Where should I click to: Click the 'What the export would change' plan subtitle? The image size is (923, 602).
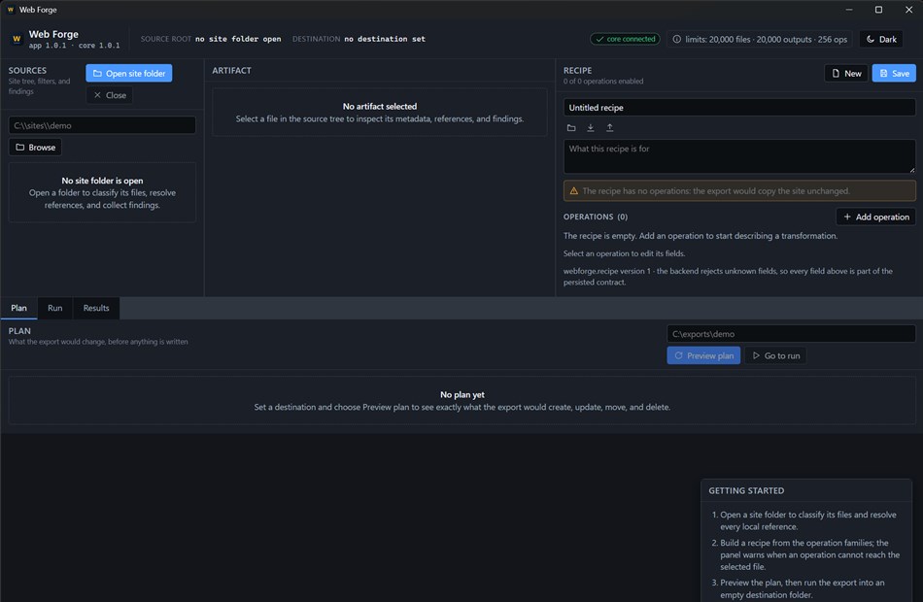point(98,342)
